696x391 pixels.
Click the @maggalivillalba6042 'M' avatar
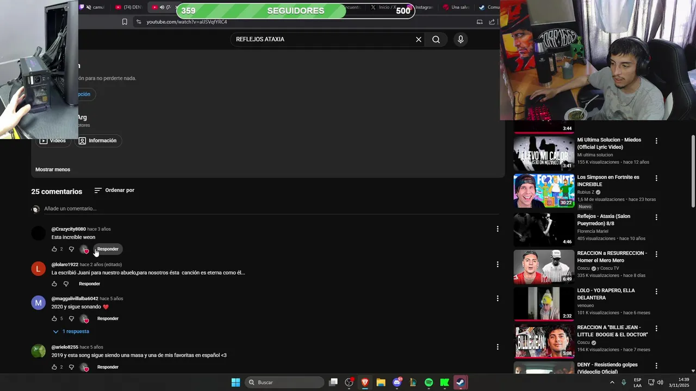(x=39, y=303)
